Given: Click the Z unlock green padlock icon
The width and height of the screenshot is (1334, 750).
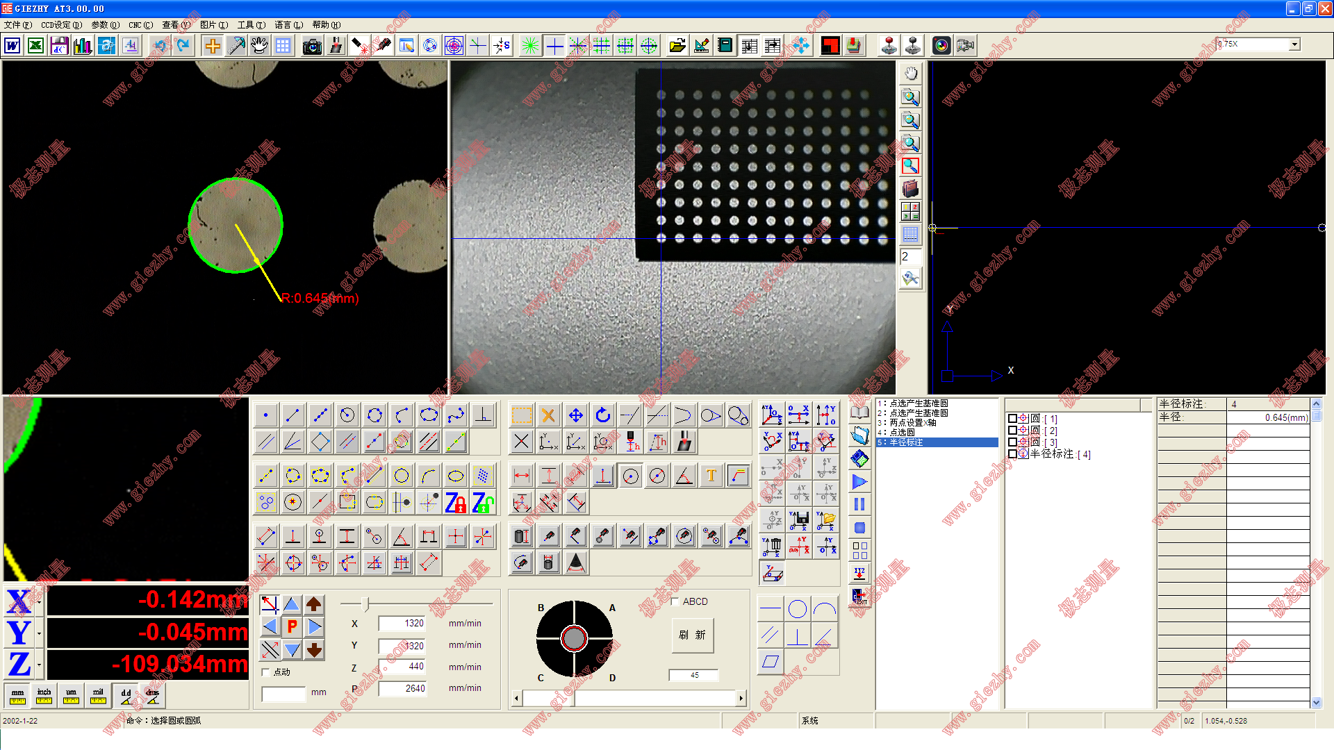Looking at the screenshot, I should (x=483, y=503).
